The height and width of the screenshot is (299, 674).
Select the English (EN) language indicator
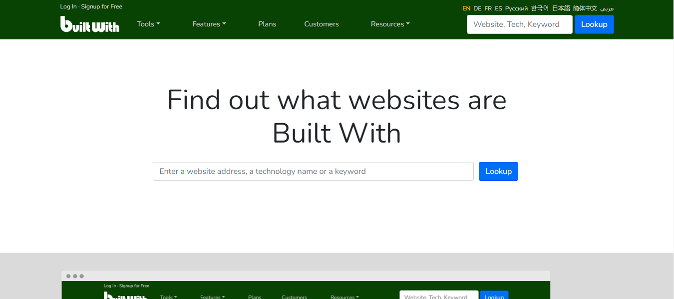point(466,8)
